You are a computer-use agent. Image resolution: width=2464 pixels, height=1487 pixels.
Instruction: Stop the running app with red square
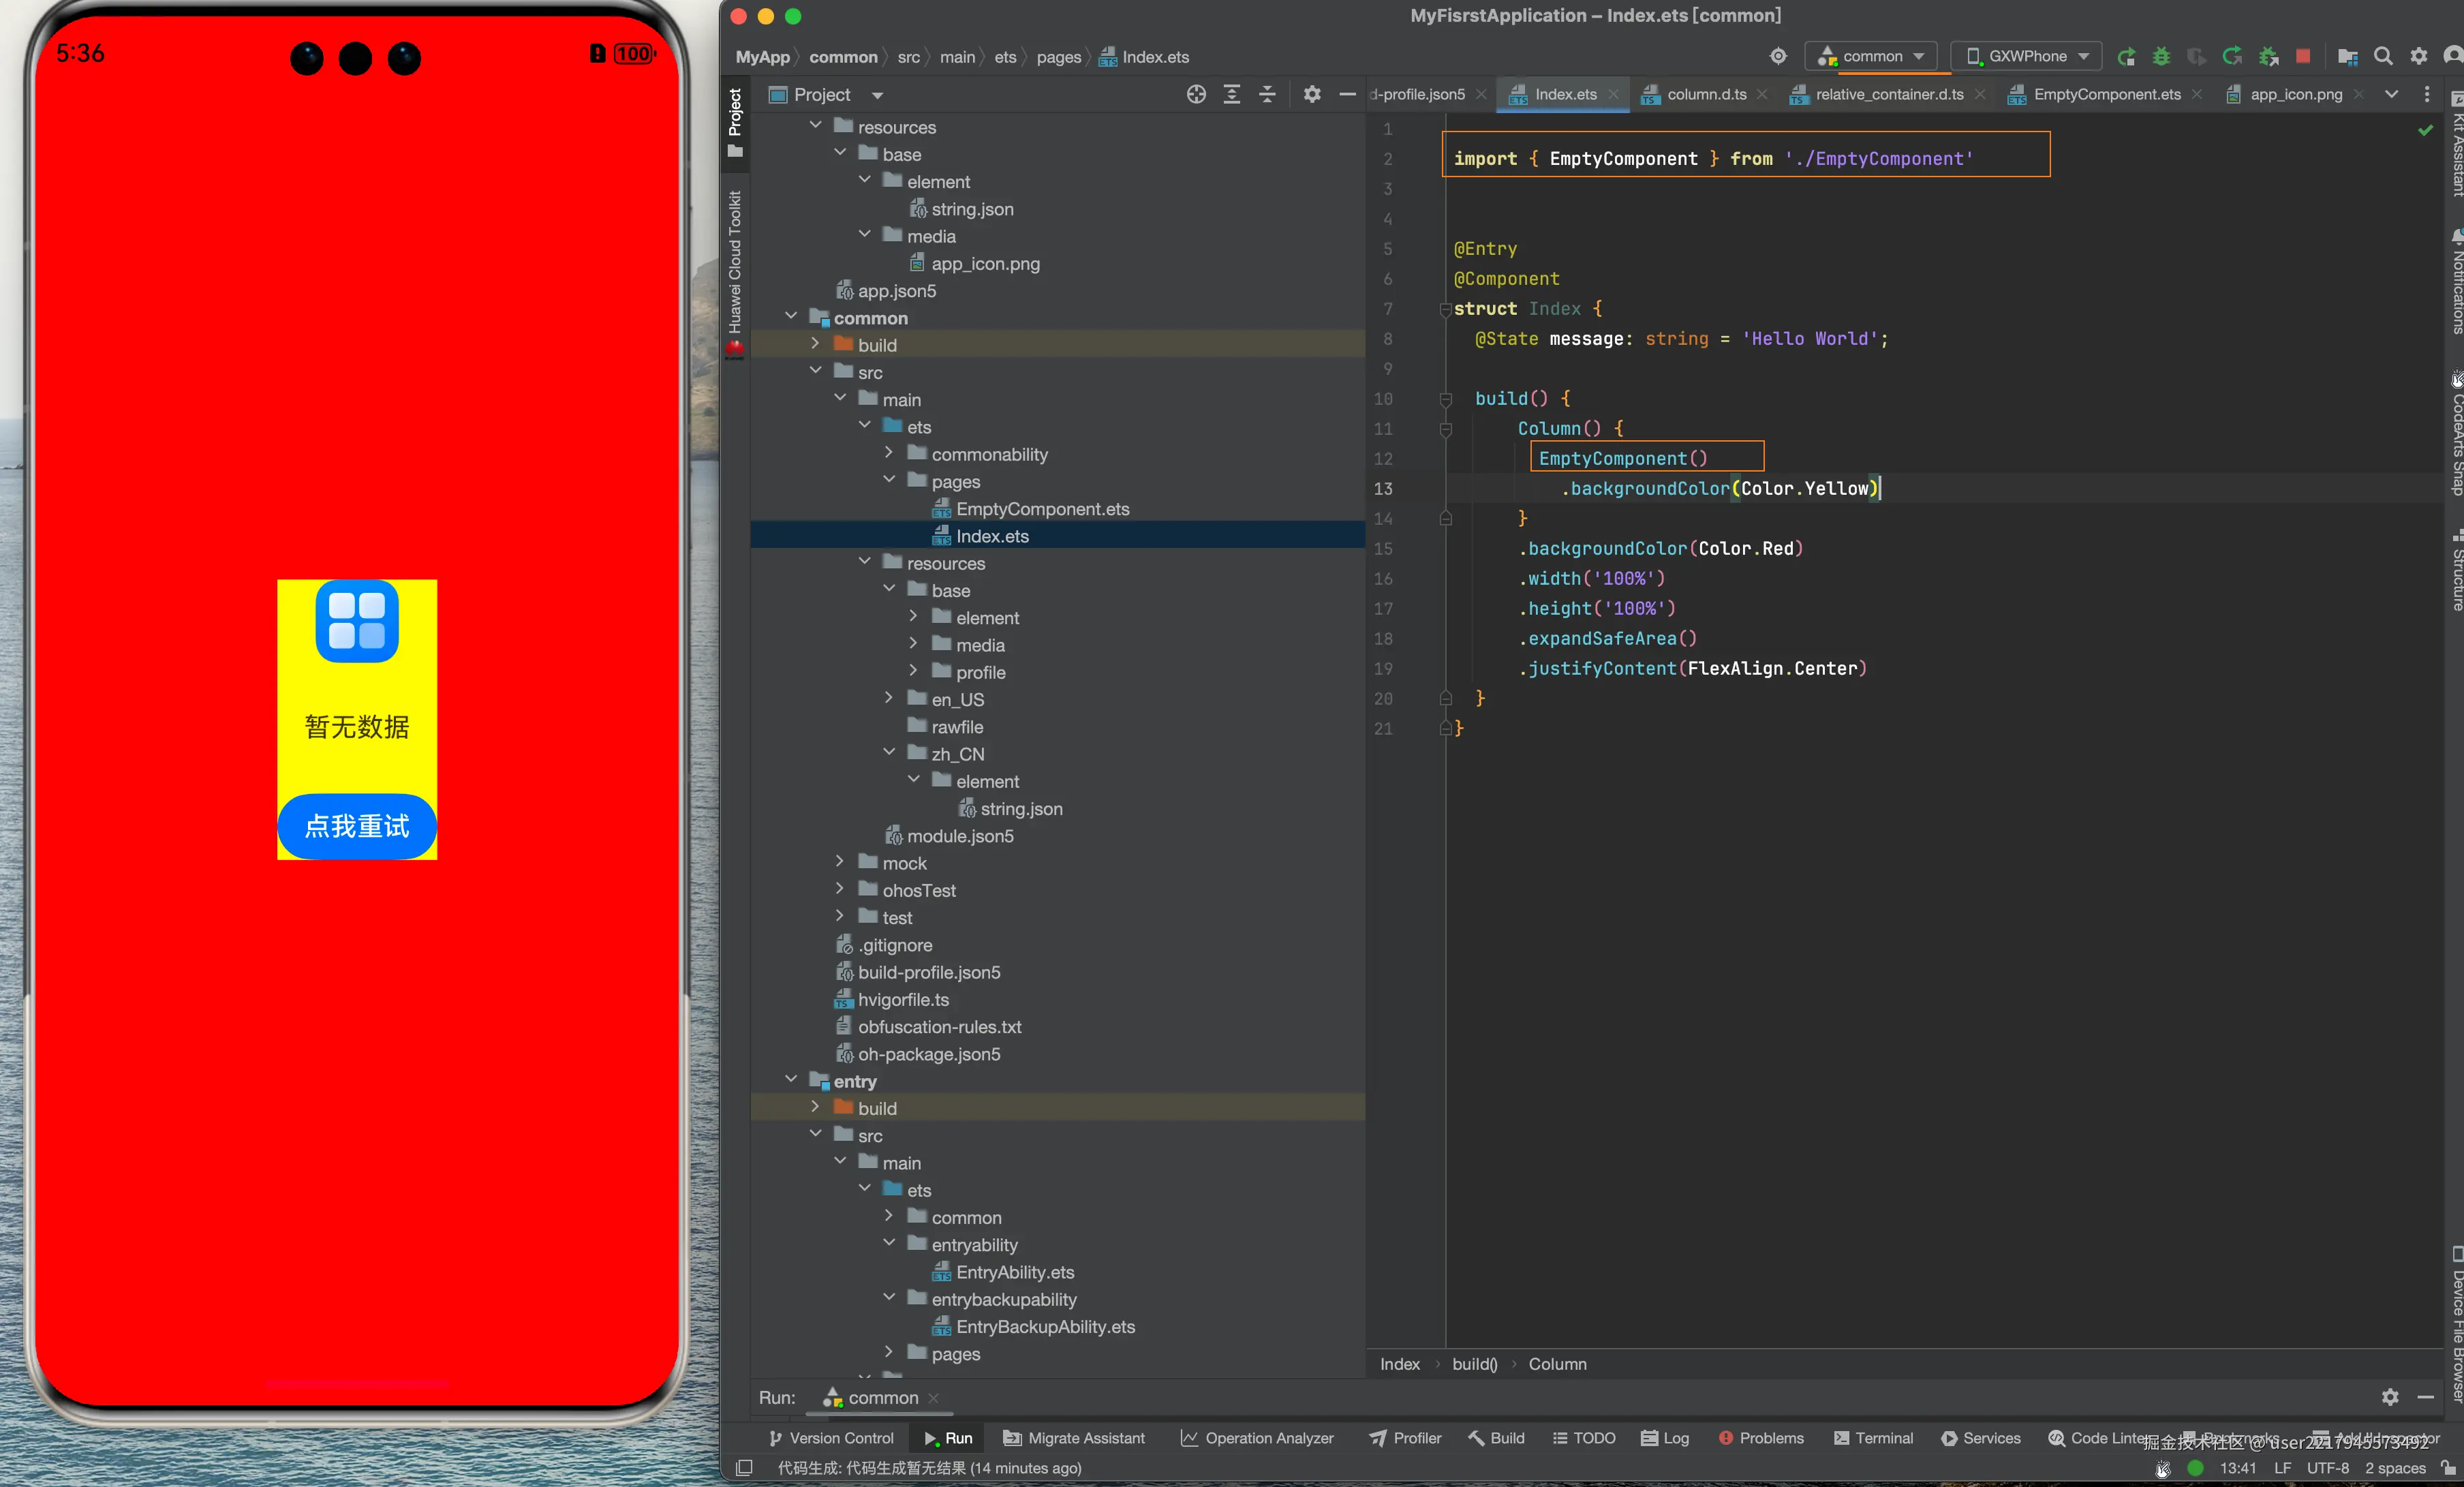(2303, 56)
